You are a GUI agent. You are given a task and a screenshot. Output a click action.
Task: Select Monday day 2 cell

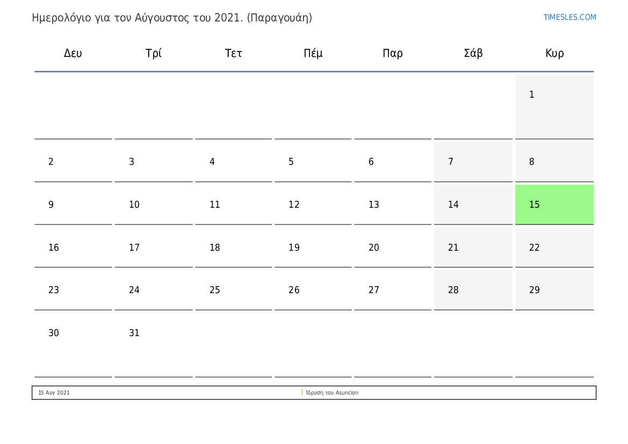point(73,162)
